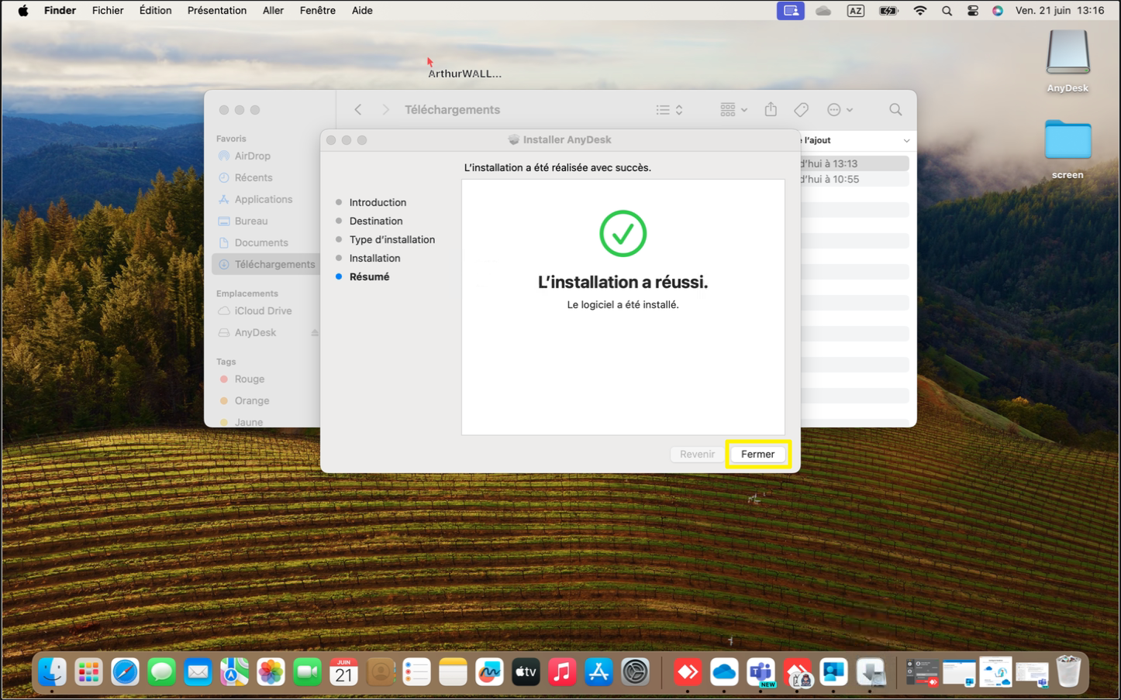Open Control Center in menu bar

(x=972, y=11)
